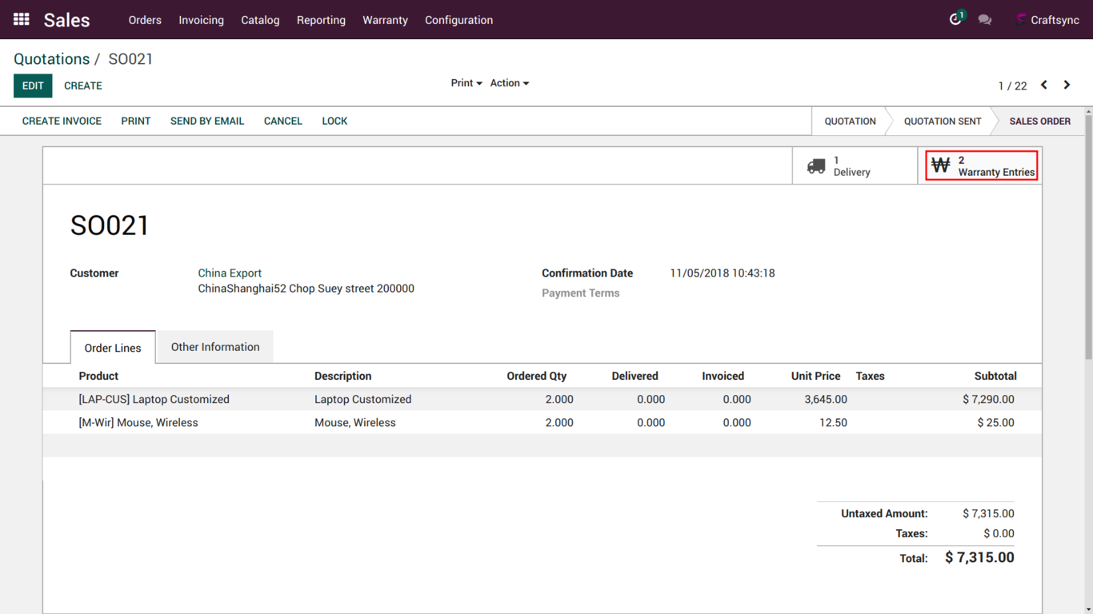The width and height of the screenshot is (1093, 614).
Task: Go to previous record arrow
Action: (1044, 85)
